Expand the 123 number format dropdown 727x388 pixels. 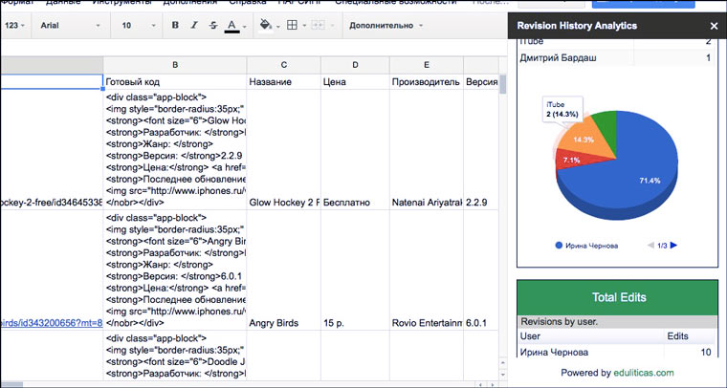pyautogui.click(x=15, y=25)
